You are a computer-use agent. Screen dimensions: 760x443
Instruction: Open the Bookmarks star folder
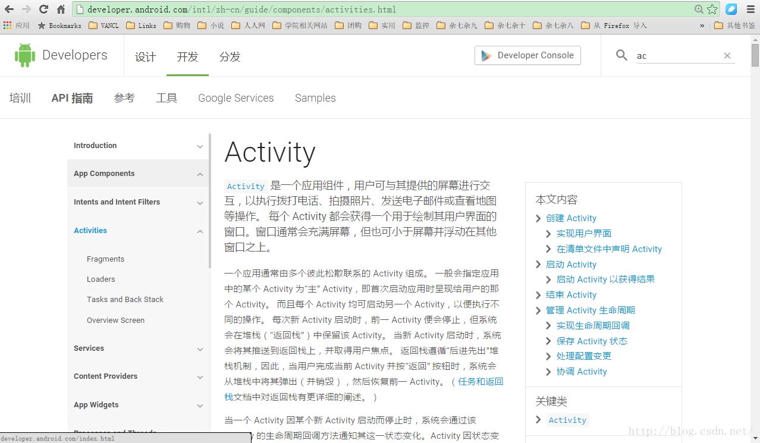[59, 26]
